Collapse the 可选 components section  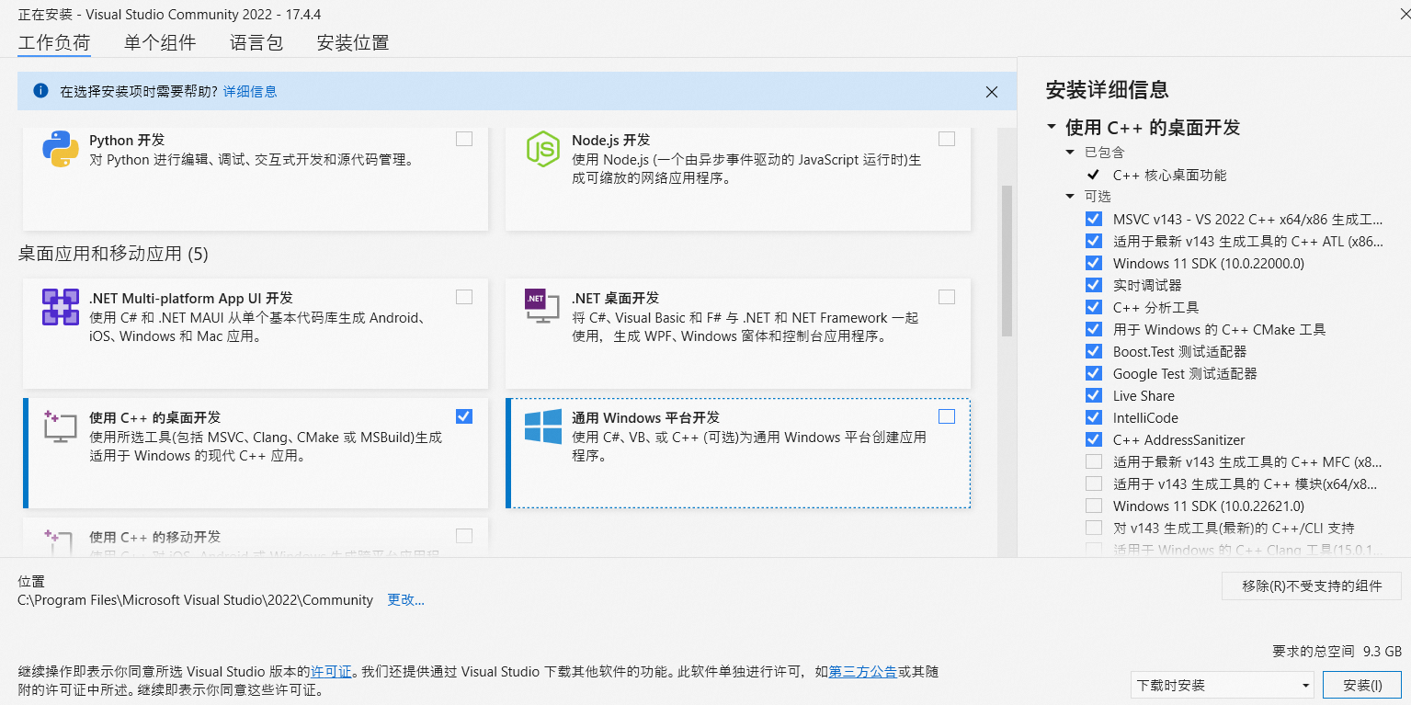point(1070,197)
